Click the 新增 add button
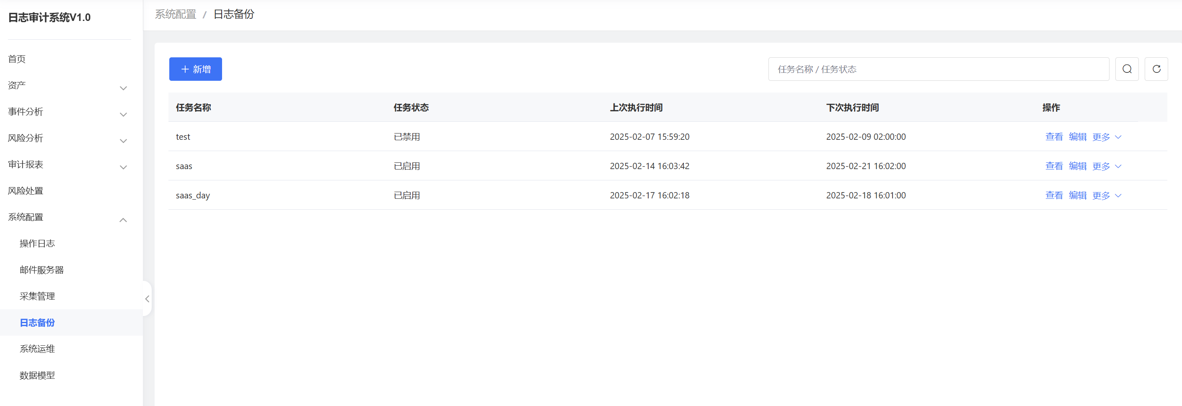The width and height of the screenshot is (1182, 406). [x=196, y=69]
